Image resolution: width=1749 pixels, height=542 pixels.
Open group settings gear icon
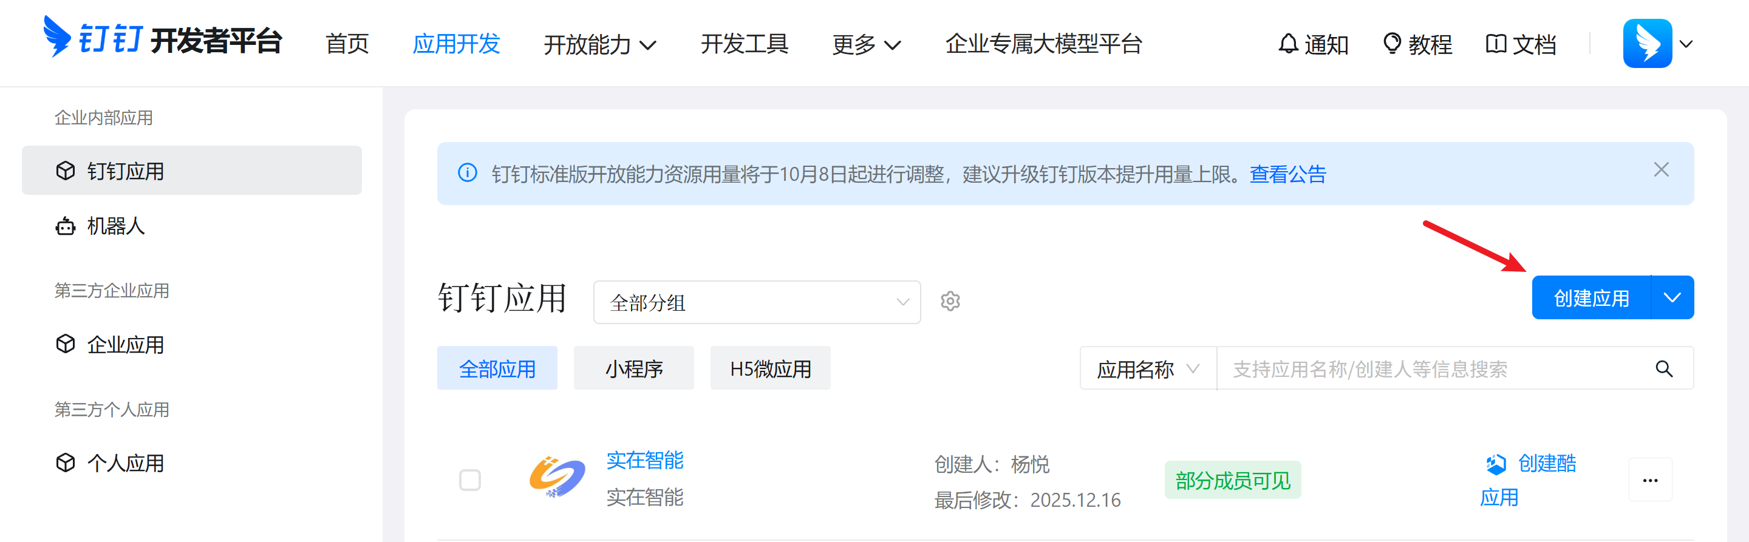point(950,301)
